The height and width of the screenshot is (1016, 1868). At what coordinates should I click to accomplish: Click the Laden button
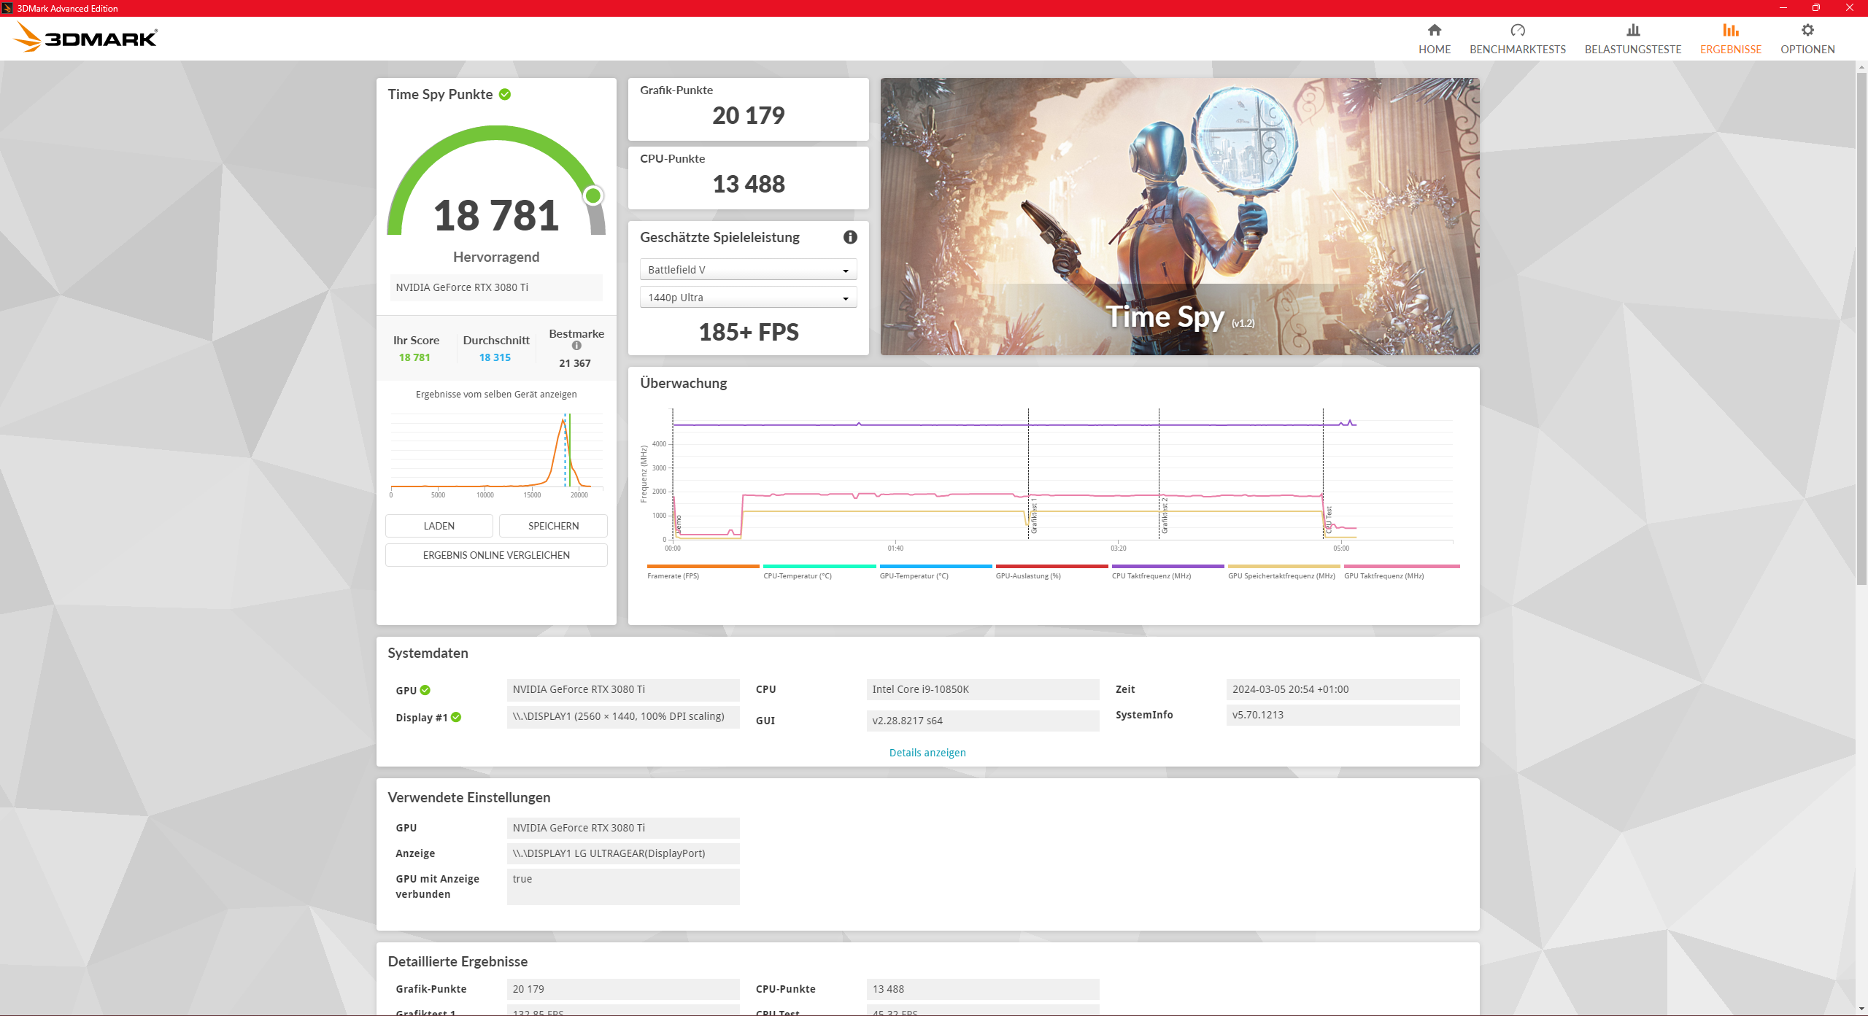[439, 526]
